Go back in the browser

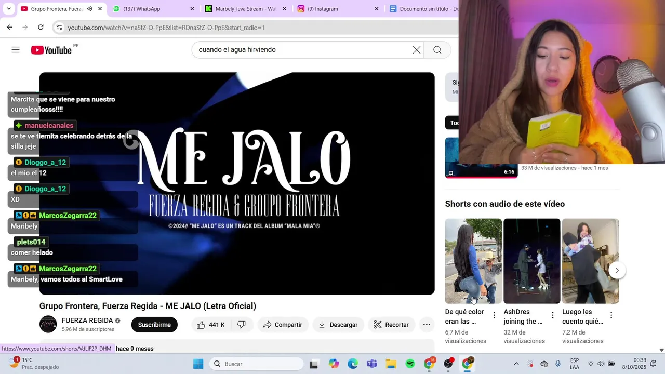[x=9, y=28]
